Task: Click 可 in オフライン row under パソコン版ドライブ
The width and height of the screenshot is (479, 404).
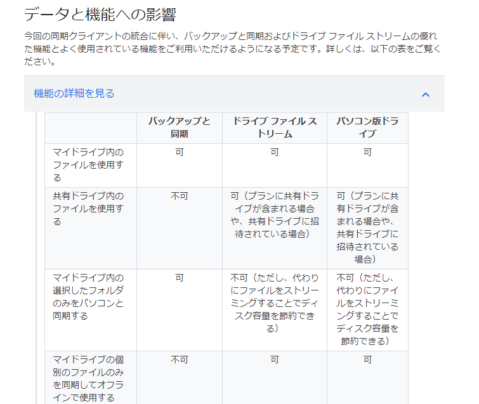Action: (367, 360)
